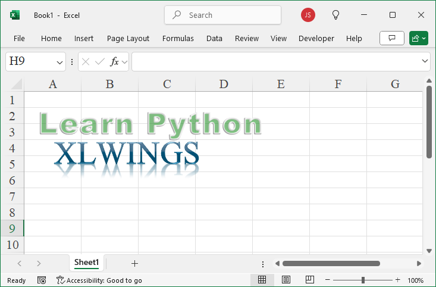Click the Enter checkmark formula icon
Image resolution: width=436 pixels, height=287 pixels.
click(99, 61)
